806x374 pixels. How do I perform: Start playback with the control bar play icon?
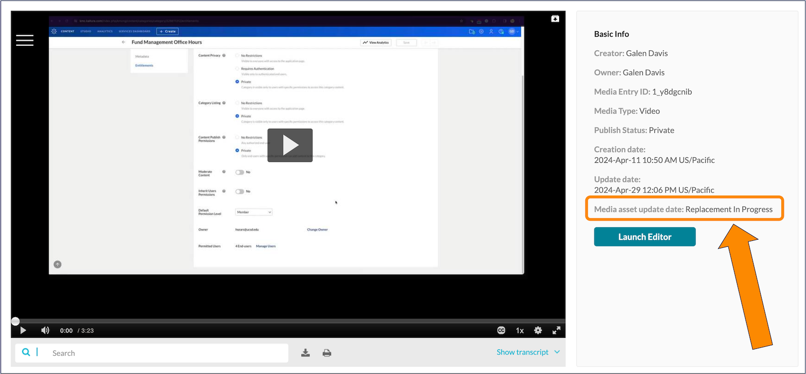(23, 330)
